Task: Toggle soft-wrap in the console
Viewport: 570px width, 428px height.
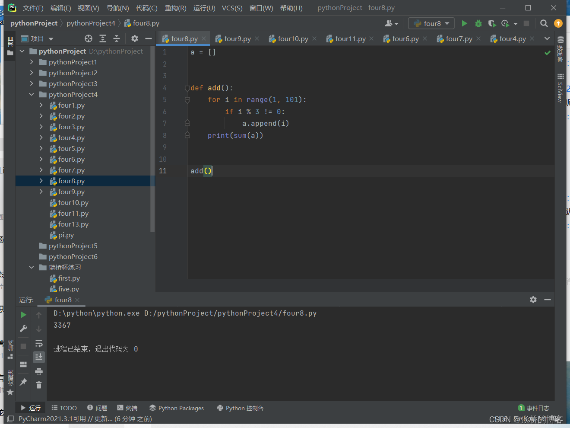Action: (x=39, y=343)
